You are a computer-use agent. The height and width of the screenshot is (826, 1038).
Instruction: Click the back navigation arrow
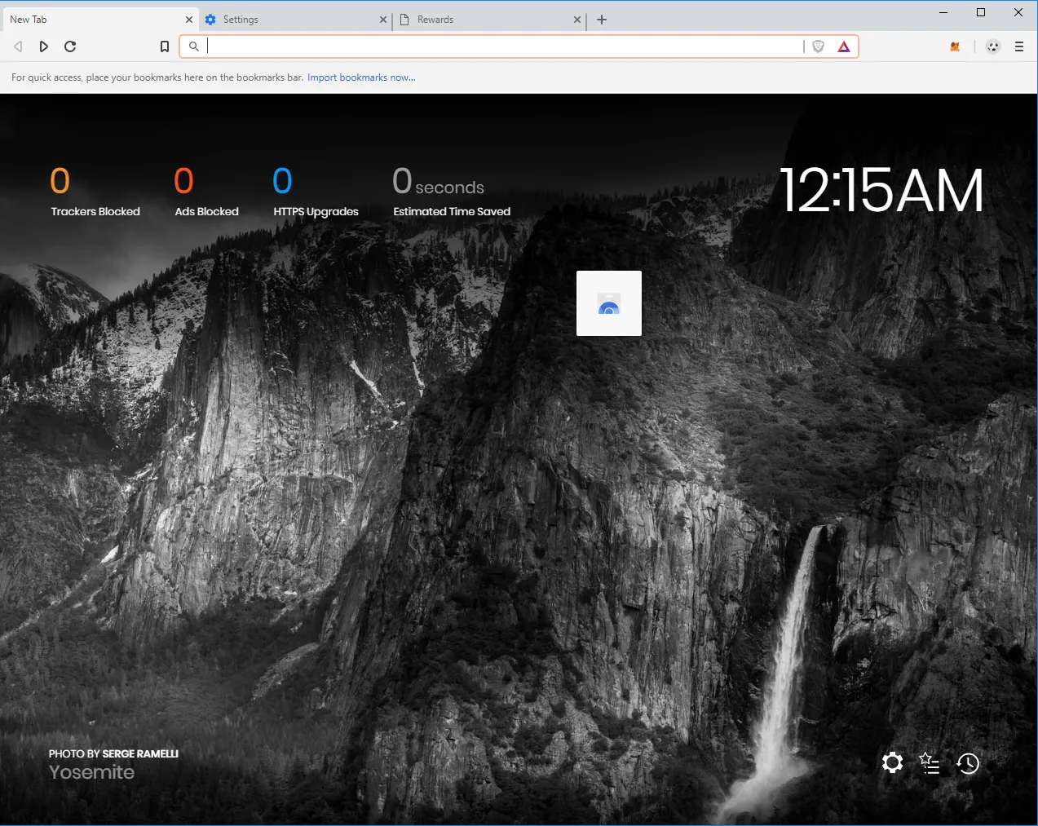tap(18, 46)
